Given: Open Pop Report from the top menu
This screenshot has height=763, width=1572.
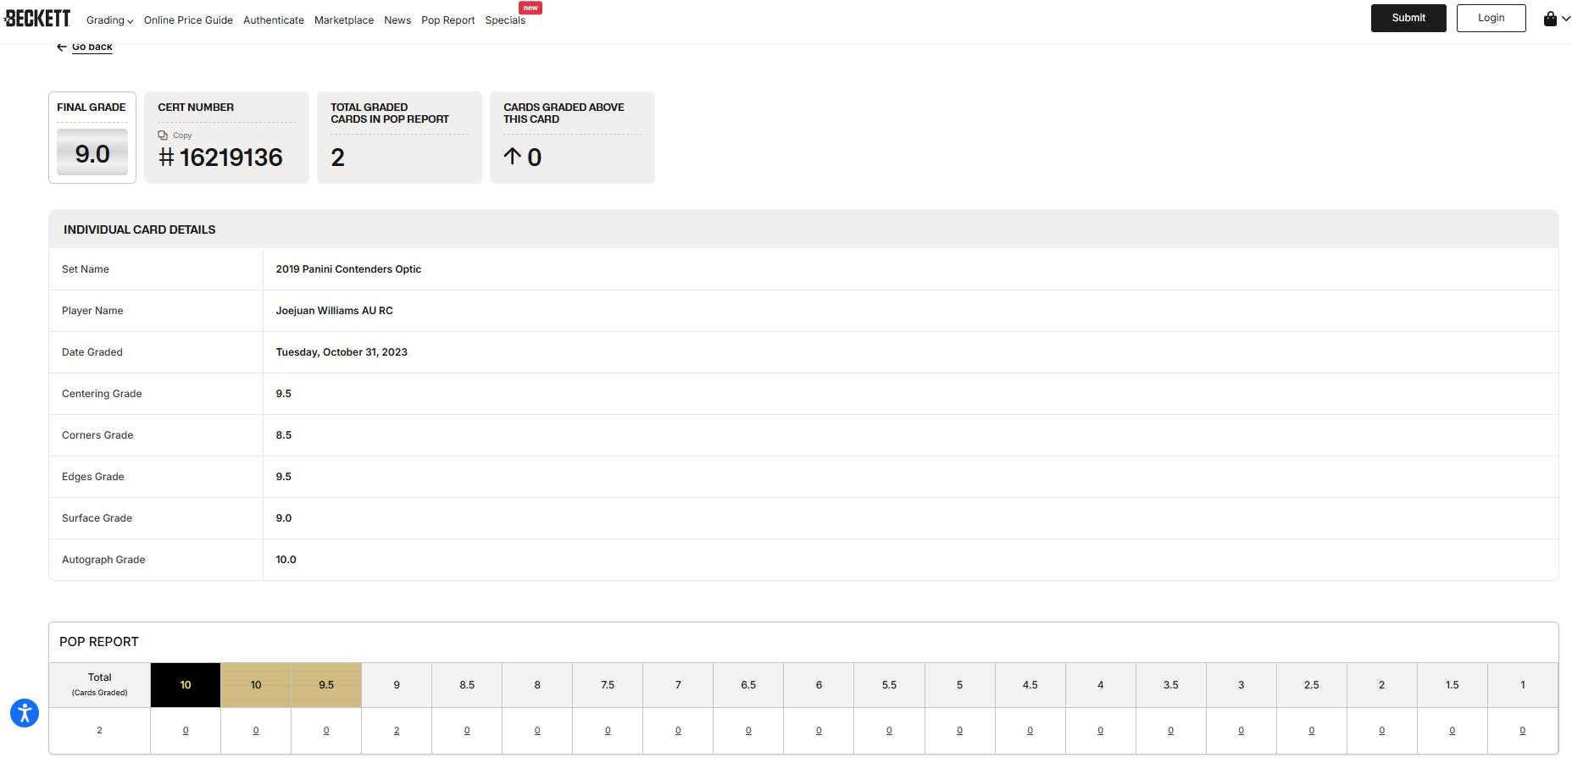Looking at the screenshot, I should click(447, 20).
